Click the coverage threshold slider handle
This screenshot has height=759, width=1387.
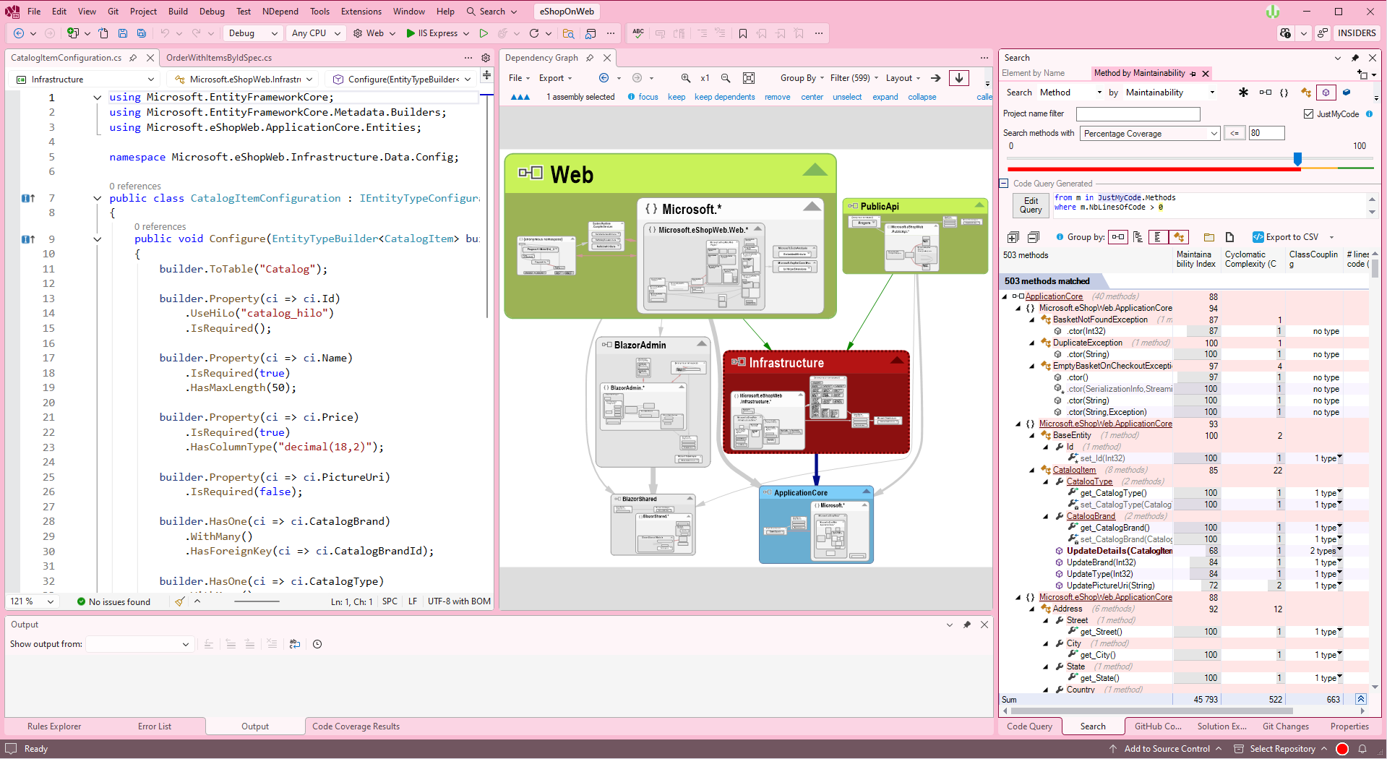tap(1297, 158)
